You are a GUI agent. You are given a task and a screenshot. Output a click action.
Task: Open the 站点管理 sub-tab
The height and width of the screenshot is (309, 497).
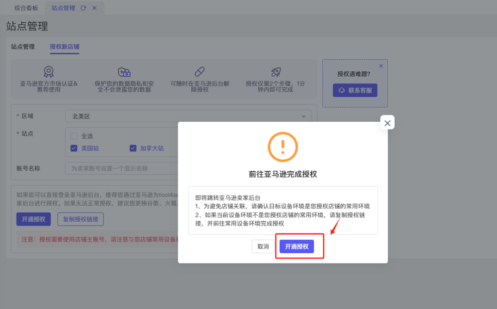[23, 47]
